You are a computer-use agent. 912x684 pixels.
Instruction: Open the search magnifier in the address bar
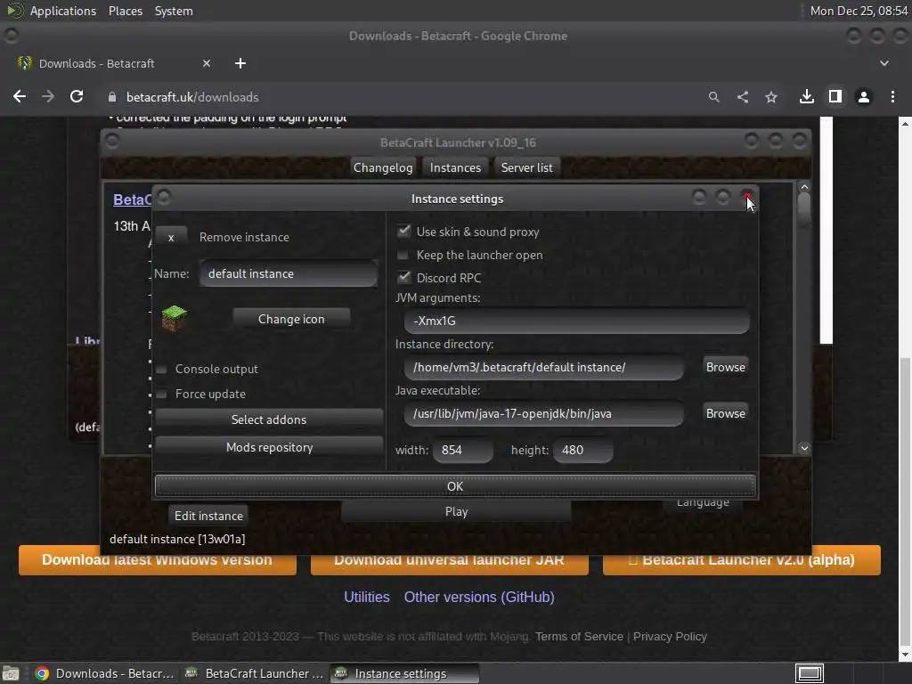pyautogui.click(x=713, y=97)
